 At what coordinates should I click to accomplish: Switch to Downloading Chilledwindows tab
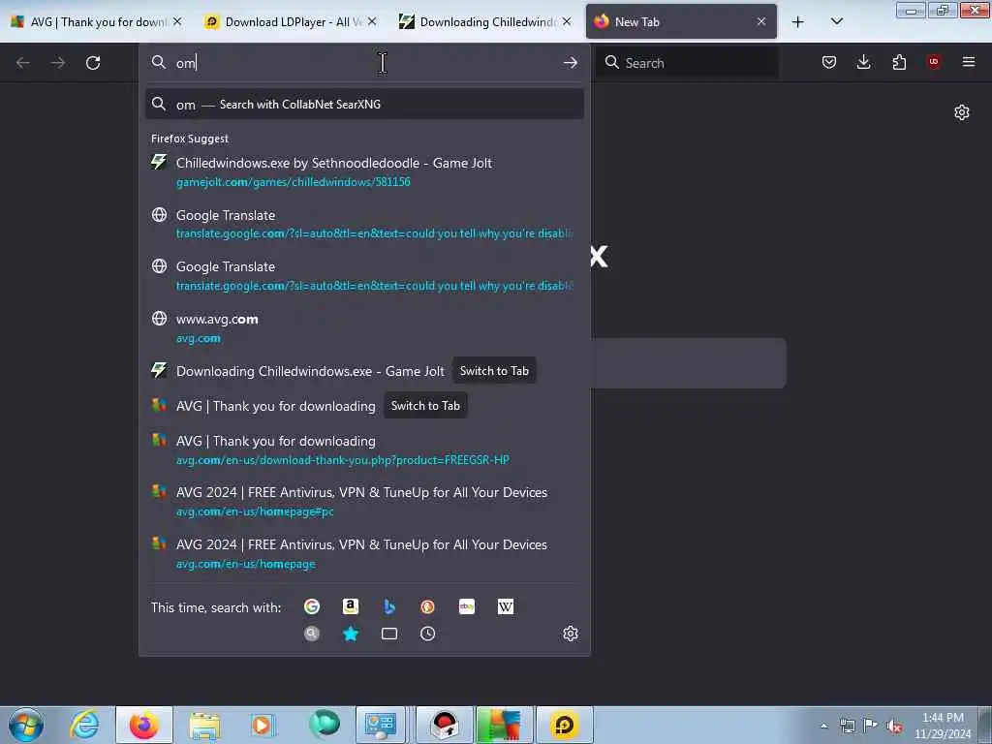[x=486, y=22]
